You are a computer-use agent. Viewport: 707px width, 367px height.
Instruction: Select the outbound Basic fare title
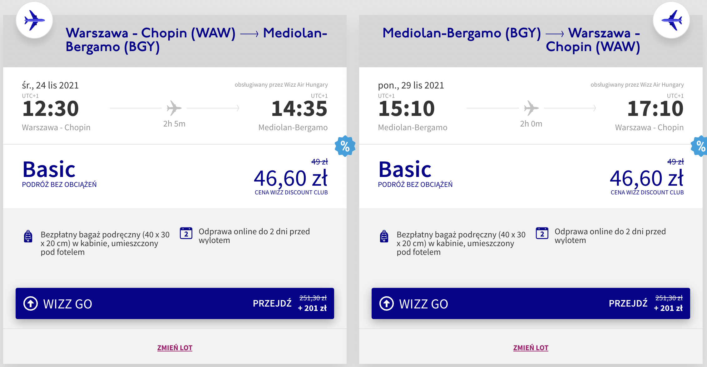click(49, 170)
